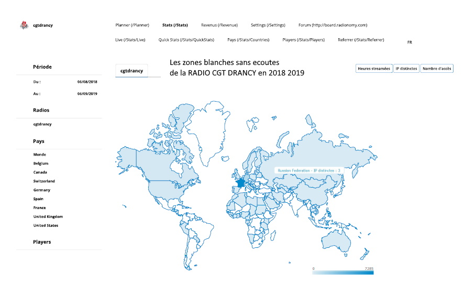Choose the Nombre d'accès button
Viewport: 464px width, 284px height.
coord(437,69)
